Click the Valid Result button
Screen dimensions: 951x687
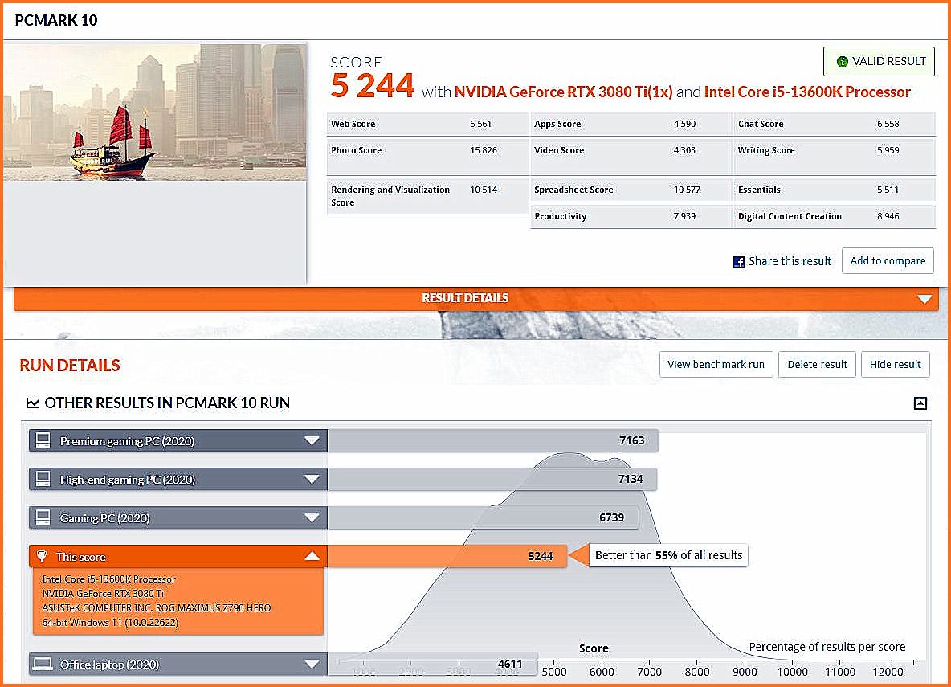coord(879,61)
